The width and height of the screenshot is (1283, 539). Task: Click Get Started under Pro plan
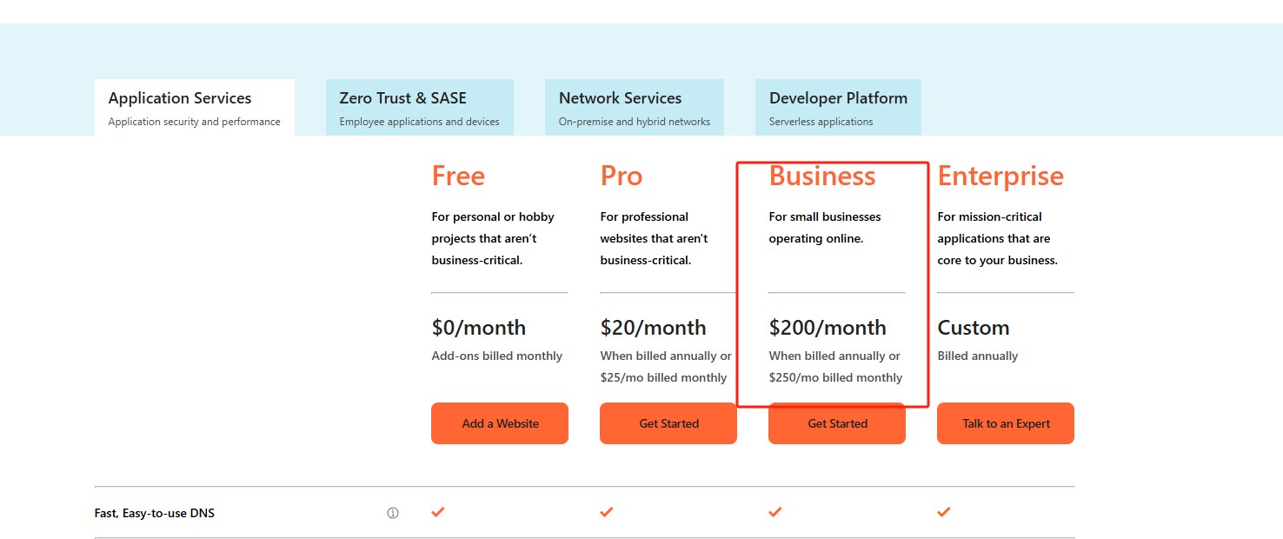click(x=668, y=423)
